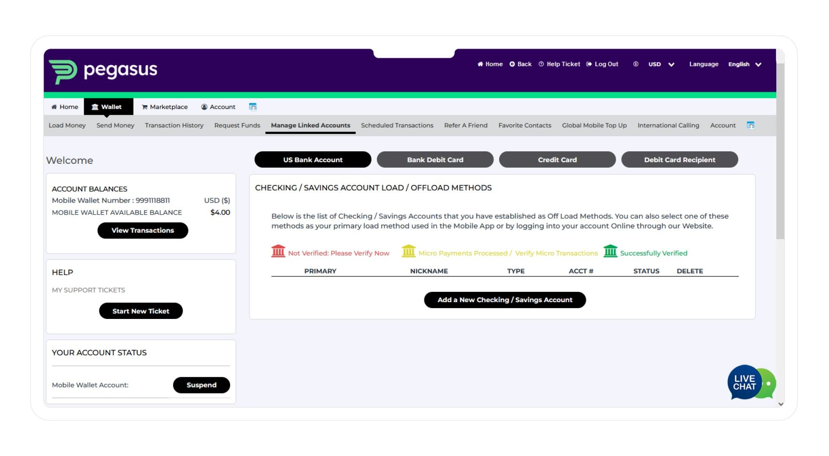Click the ACCT # column header
Screen dimensions: 829x456
581,271
